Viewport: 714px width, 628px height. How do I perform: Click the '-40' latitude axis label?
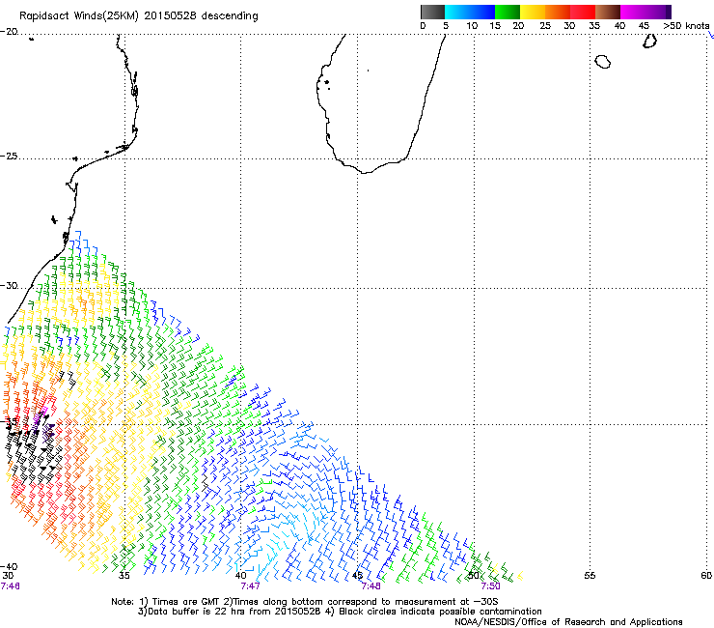click(x=9, y=566)
